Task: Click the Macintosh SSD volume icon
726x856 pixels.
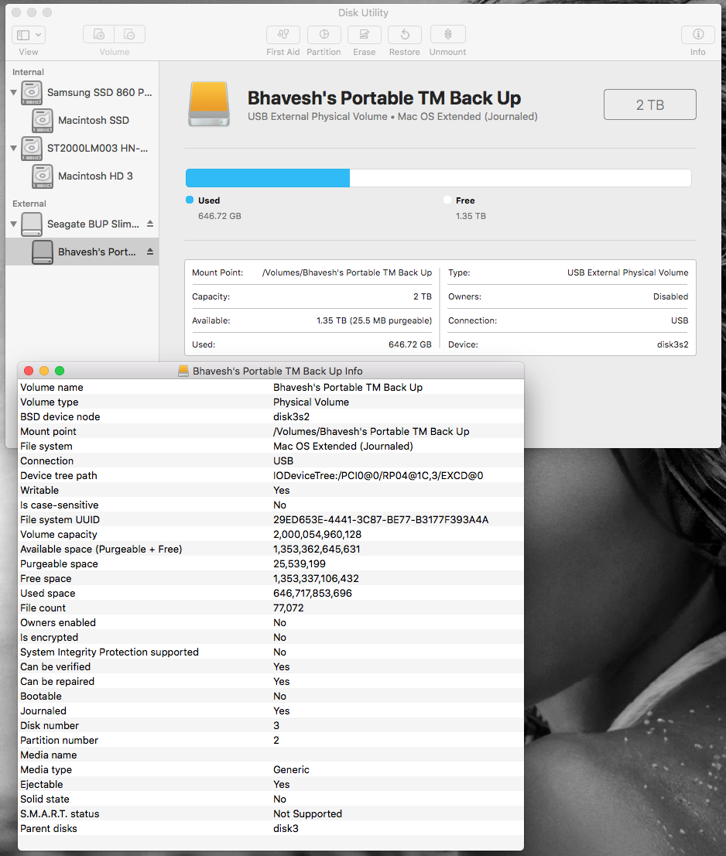Action: [43, 121]
